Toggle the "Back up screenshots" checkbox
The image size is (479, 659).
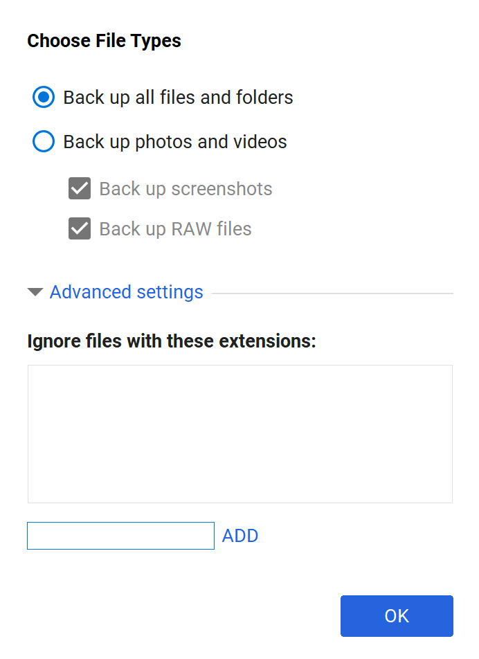[80, 189]
